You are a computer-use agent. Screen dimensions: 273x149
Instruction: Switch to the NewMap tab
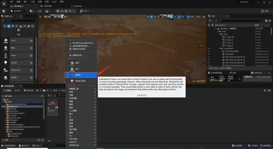click(x=76, y=6)
